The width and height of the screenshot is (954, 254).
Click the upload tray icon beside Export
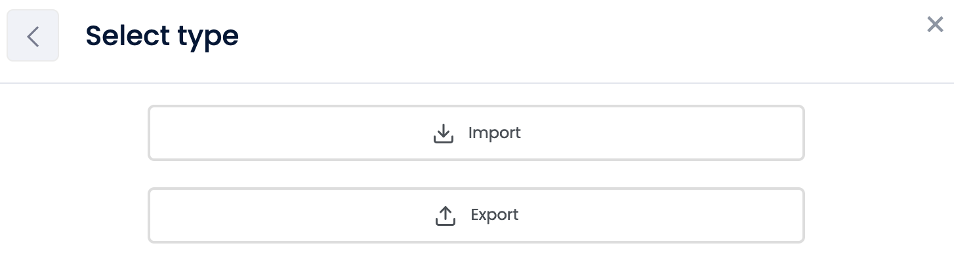tap(446, 215)
